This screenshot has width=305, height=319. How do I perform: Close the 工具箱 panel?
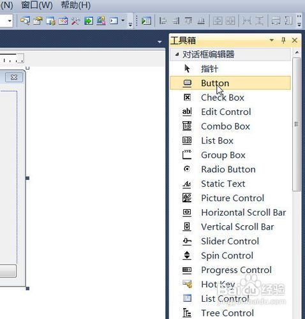click(295, 40)
